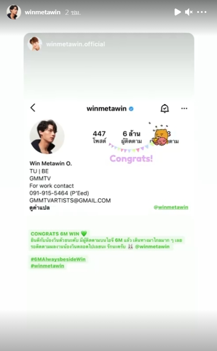Open the #winmetawin hashtag

(48, 266)
